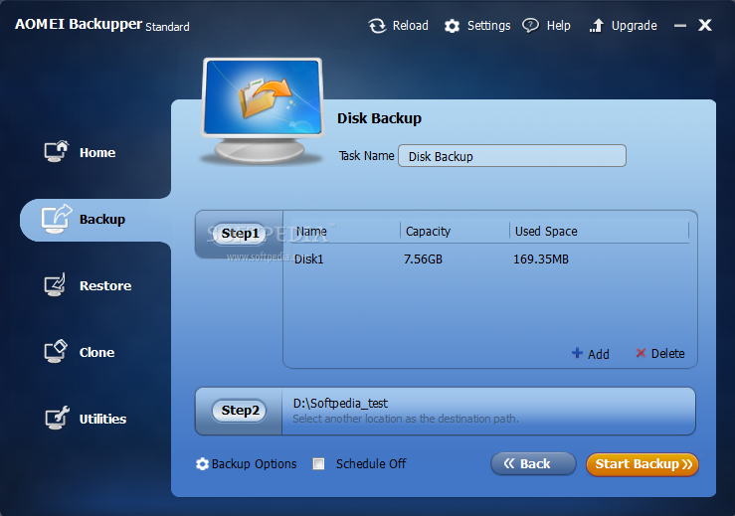This screenshot has width=735, height=516.
Task: Click the Home sidebar monitor icon
Action: 57,152
